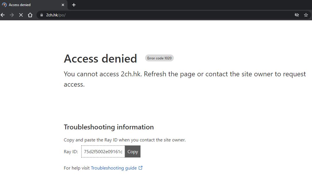The height and width of the screenshot is (179, 312).
Task: Stop loading the current page
Action: pos(21,15)
